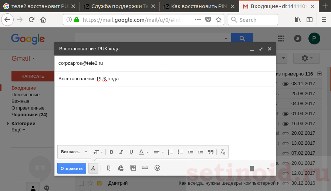Viewport: 331px width, 191px height.
Task: Go to browser home page
Action: click(x=43, y=20)
